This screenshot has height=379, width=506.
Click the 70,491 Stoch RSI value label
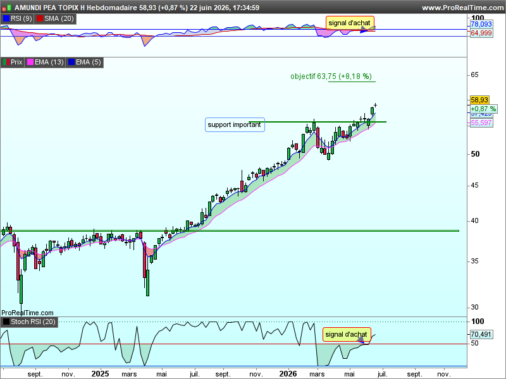(481, 334)
